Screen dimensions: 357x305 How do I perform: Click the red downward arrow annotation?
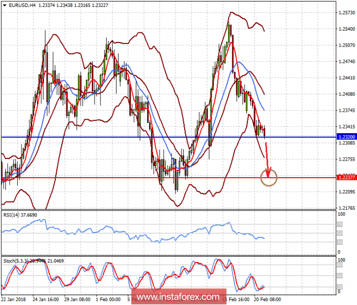267,160
